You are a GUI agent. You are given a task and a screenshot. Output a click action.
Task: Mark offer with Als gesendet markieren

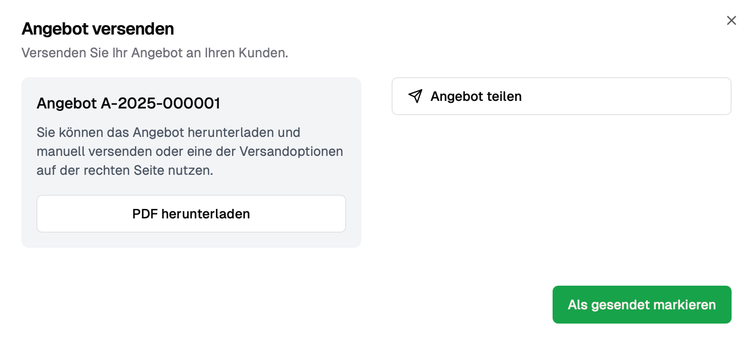pos(642,305)
